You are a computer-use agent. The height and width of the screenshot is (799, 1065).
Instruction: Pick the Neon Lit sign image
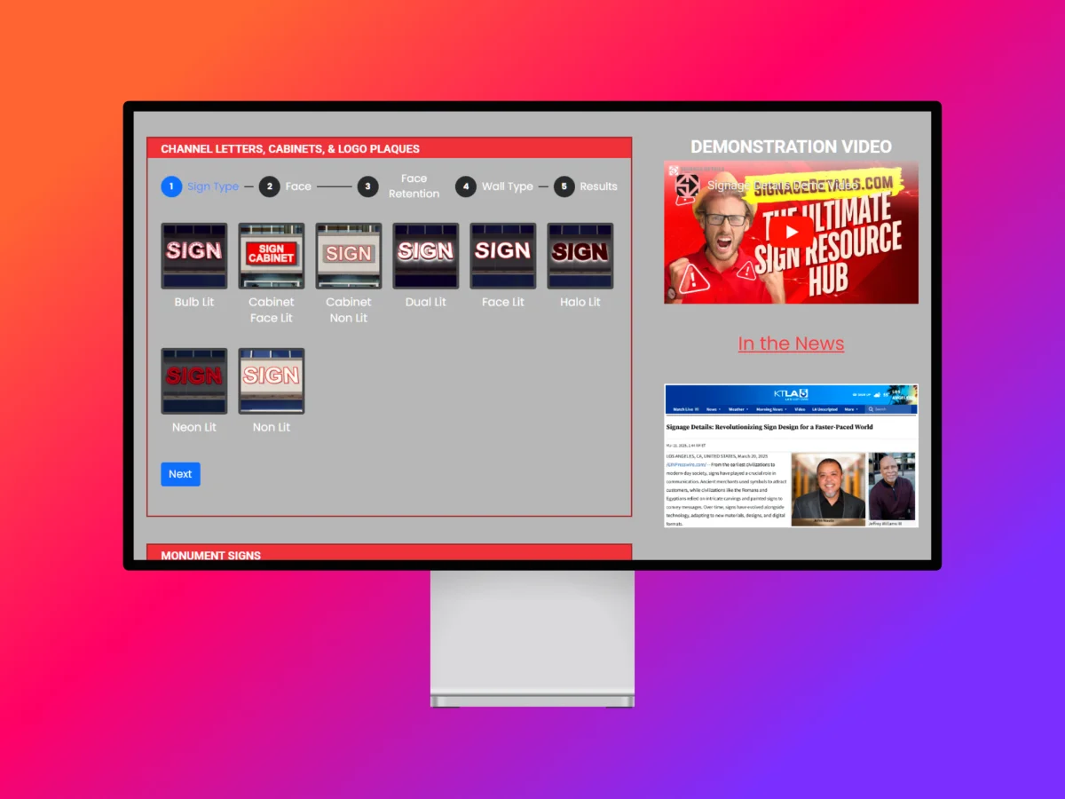pyautogui.click(x=193, y=381)
